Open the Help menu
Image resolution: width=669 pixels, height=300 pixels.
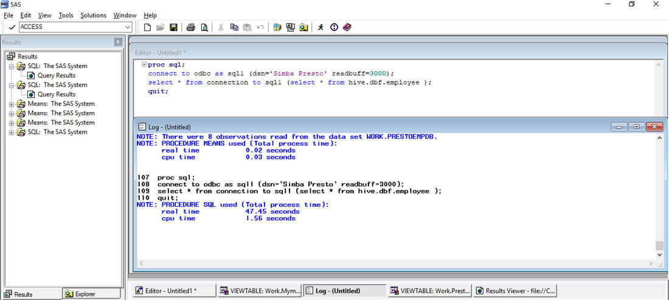click(x=150, y=15)
